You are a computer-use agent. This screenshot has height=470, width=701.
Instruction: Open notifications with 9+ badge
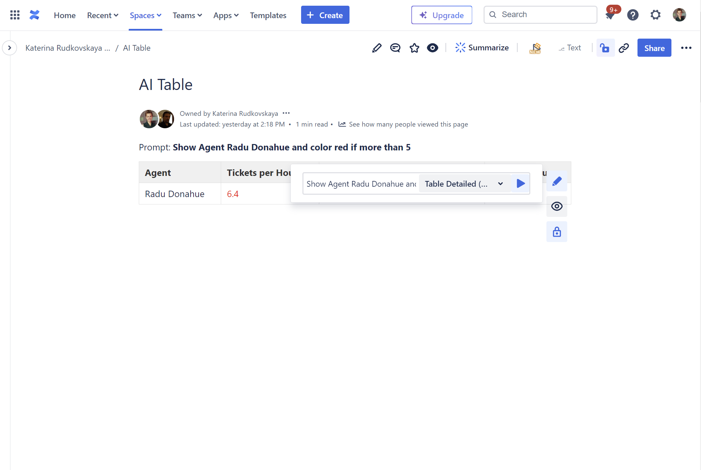tap(610, 15)
